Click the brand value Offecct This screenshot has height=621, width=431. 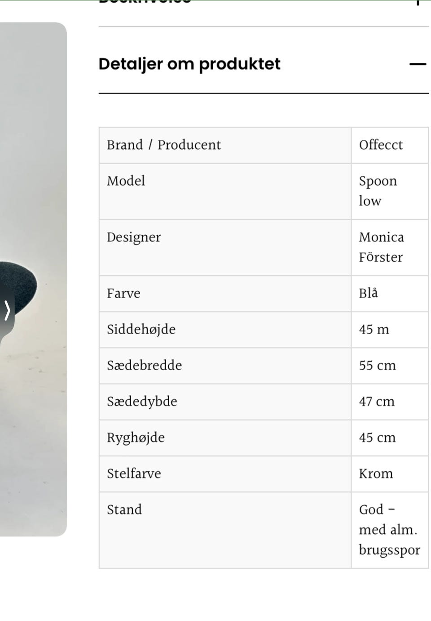pos(381,145)
